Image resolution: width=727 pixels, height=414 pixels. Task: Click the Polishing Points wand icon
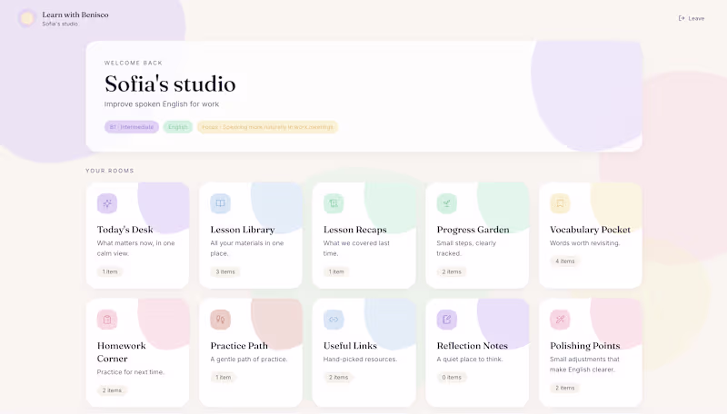pos(560,320)
